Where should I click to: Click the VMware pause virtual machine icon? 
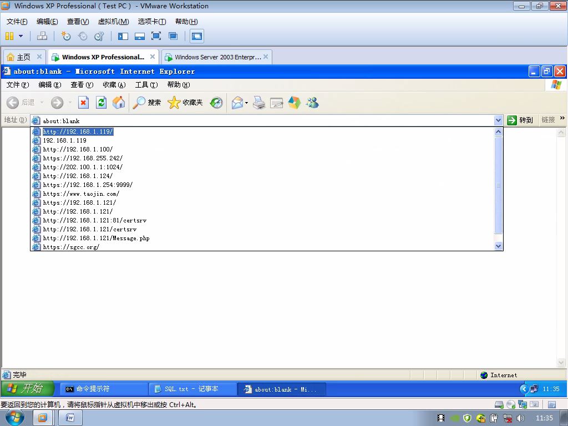(9, 36)
